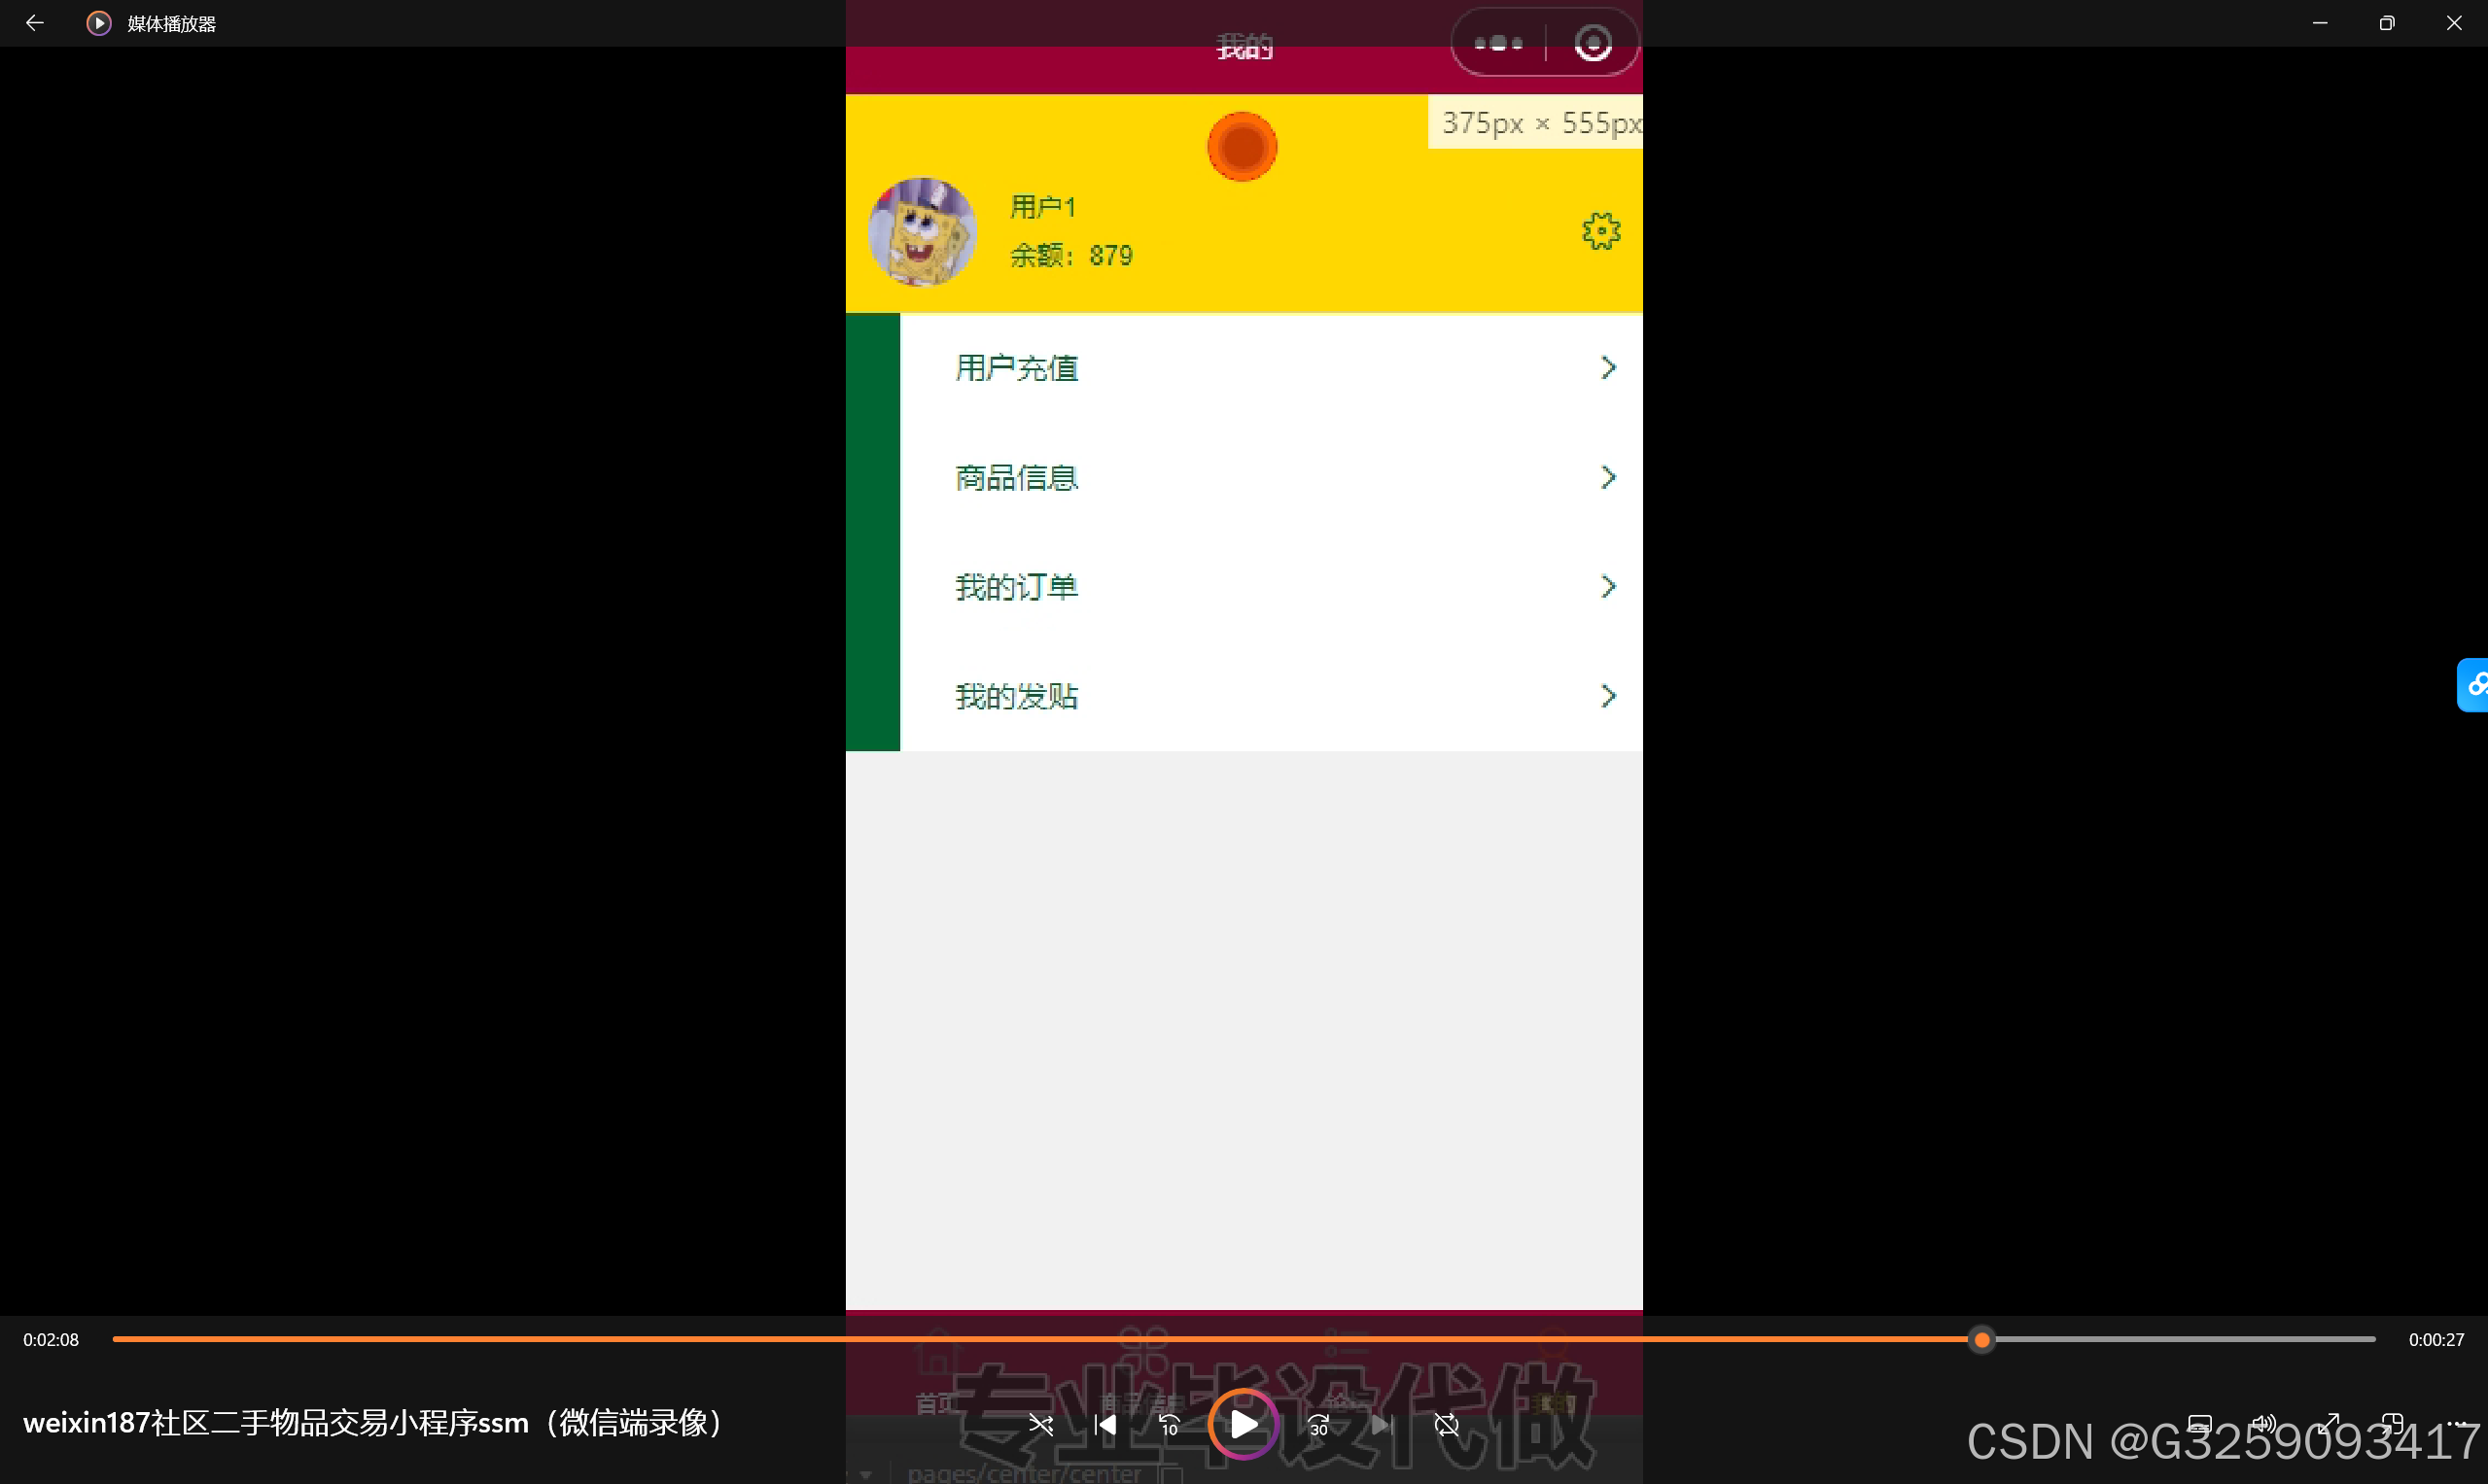This screenshot has height=1484, width=2488.
Task: Click the mini program three-dot capsule menu
Action: click(x=1498, y=43)
